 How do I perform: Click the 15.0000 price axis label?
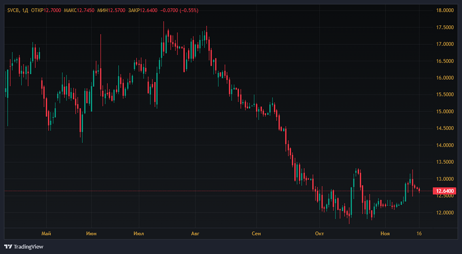pos(444,112)
